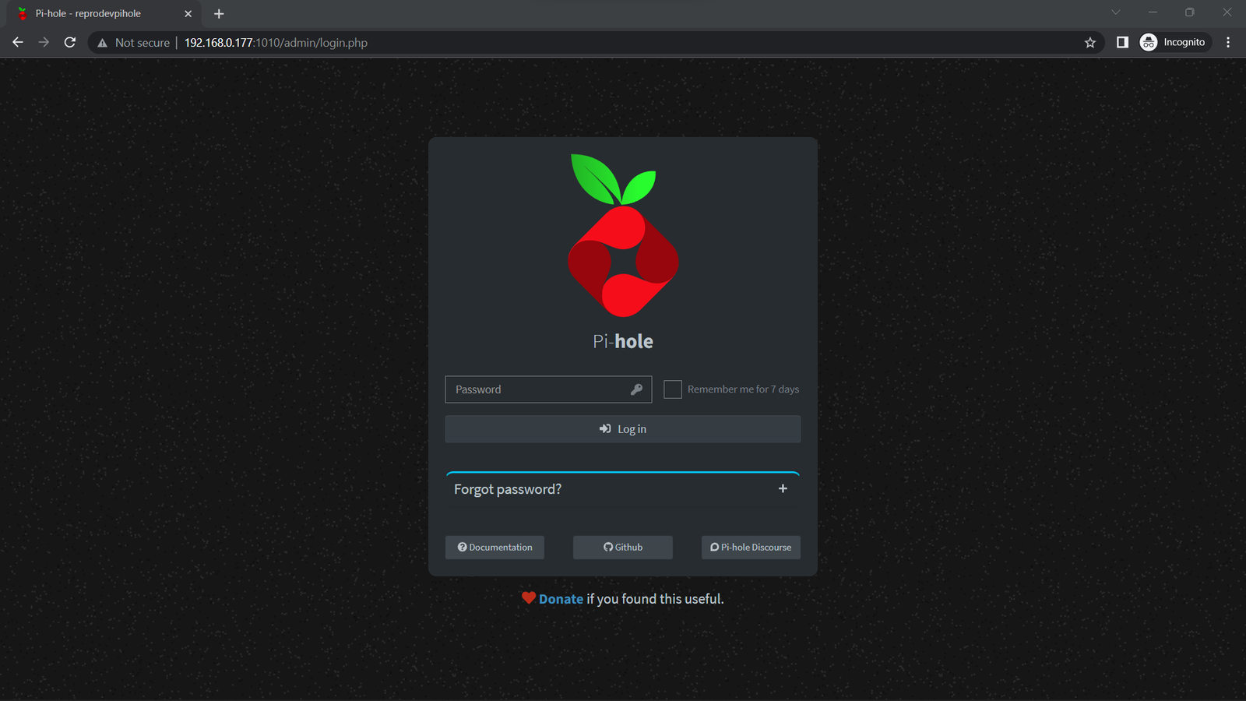Open a new browser tab
The height and width of the screenshot is (701, 1246).
(x=219, y=13)
